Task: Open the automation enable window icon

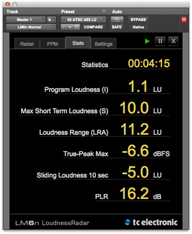Action: point(117,20)
